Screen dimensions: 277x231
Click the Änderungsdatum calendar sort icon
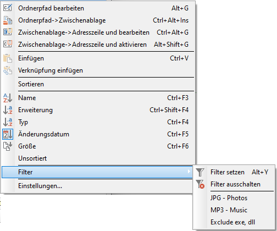click(x=8, y=134)
